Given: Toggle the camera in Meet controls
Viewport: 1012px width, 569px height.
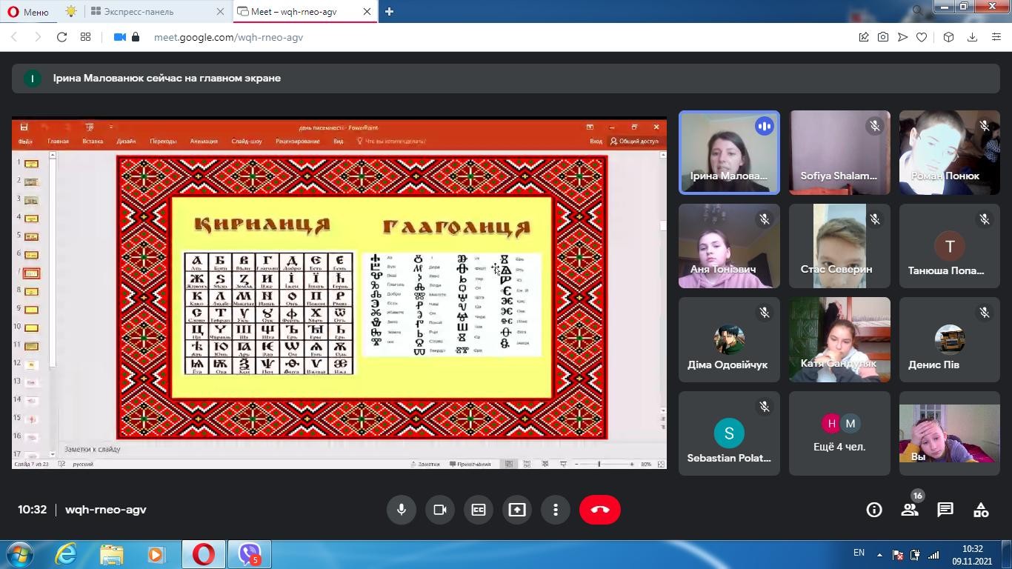Looking at the screenshot, I should pyautogui.click(x=440, y=510).
